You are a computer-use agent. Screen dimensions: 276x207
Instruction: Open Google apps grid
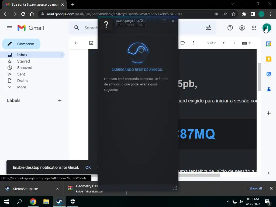(254, 28)
